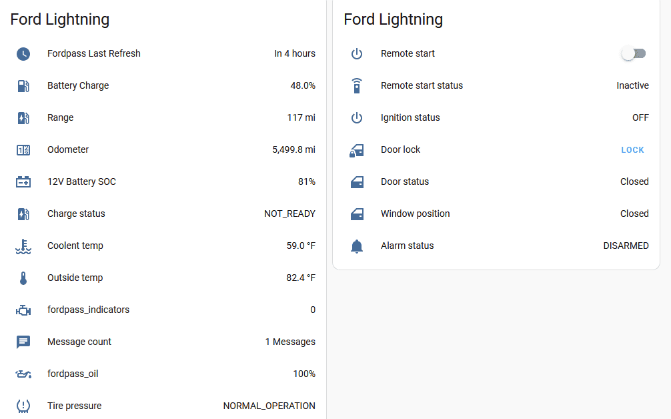The width and height of the screenshot is (671, 419).
Task: Click the Tire pressure warning icon
Action: (23, 406)
